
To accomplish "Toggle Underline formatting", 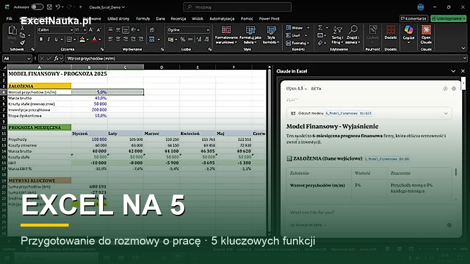I will pyautogui.click(x=56, y=39).
